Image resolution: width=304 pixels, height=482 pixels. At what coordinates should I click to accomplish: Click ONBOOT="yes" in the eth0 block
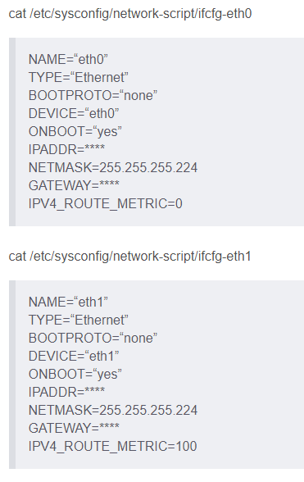75,131
